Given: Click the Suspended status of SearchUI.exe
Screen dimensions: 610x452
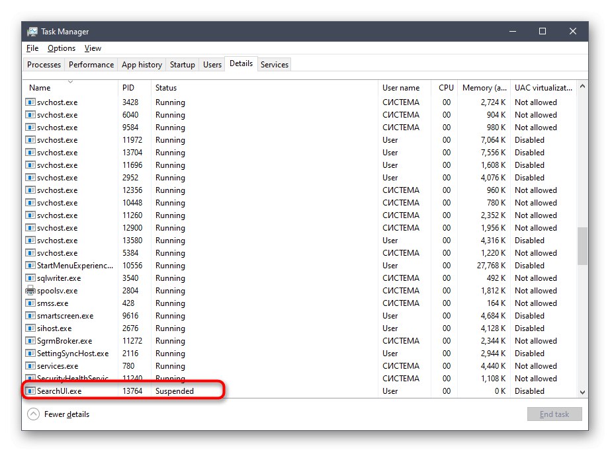Looking at the screenshot, I should click(x=174, y=391).
